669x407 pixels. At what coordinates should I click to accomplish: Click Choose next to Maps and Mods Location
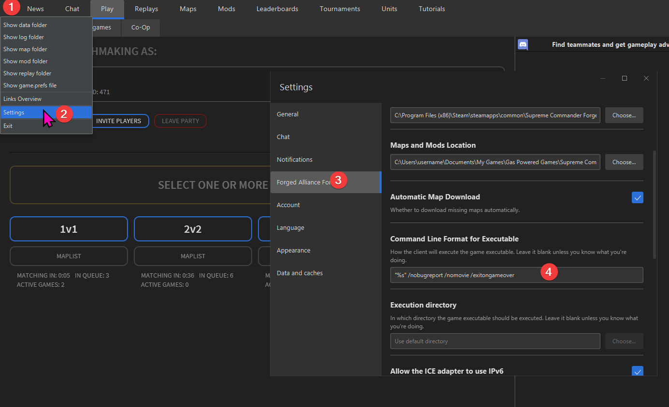pyautogui.click(x=624, y=162)
